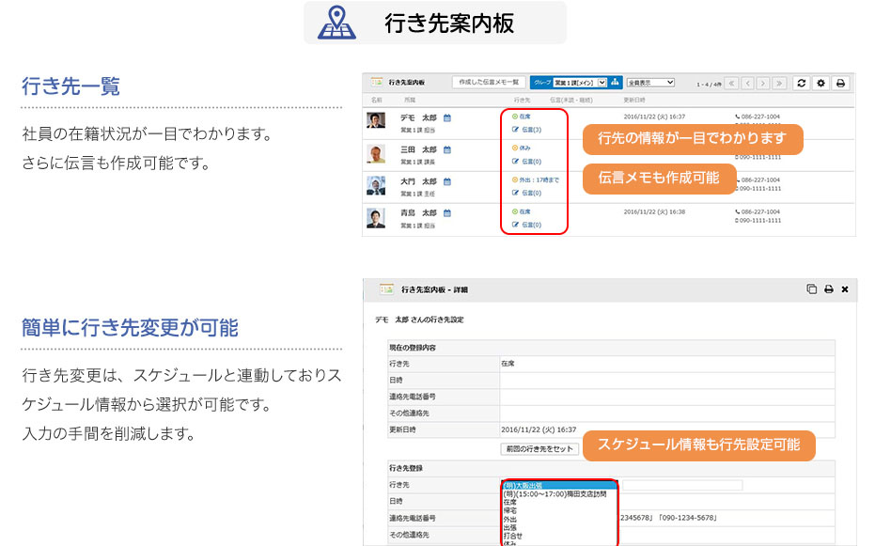The width and height of the screenshot is (875, 546).
Task: Click the map pin icon beside 行き先案内板 title
Action: tap(336, 23)
